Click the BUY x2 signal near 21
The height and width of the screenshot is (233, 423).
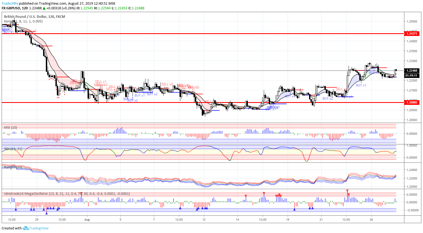tap(327, 98)
